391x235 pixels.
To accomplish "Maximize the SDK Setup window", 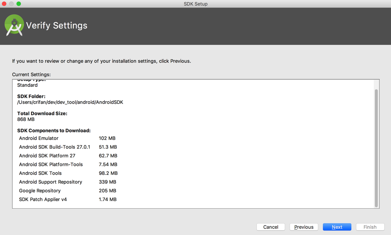I will pos(19,4).
